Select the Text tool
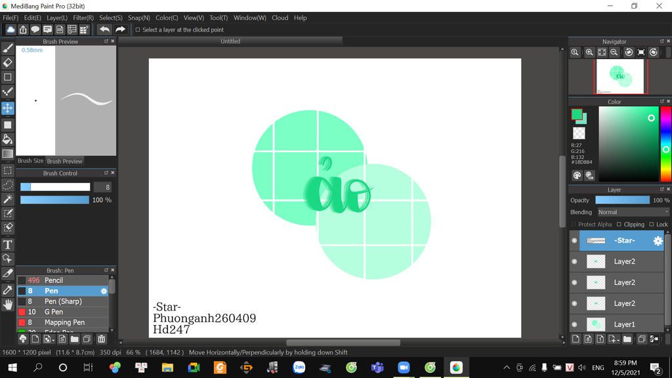The width and height of the screenshot is (672, 378). [x=8, y=245]
